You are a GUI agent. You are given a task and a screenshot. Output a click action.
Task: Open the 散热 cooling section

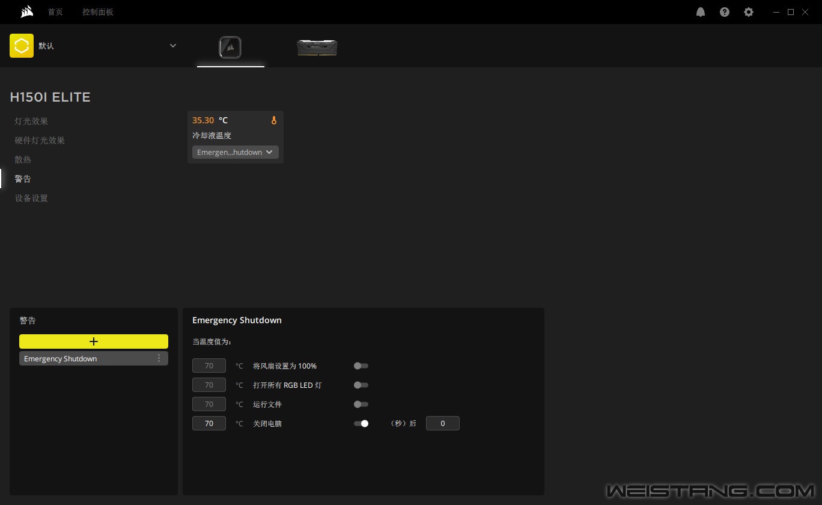(23, 159)
